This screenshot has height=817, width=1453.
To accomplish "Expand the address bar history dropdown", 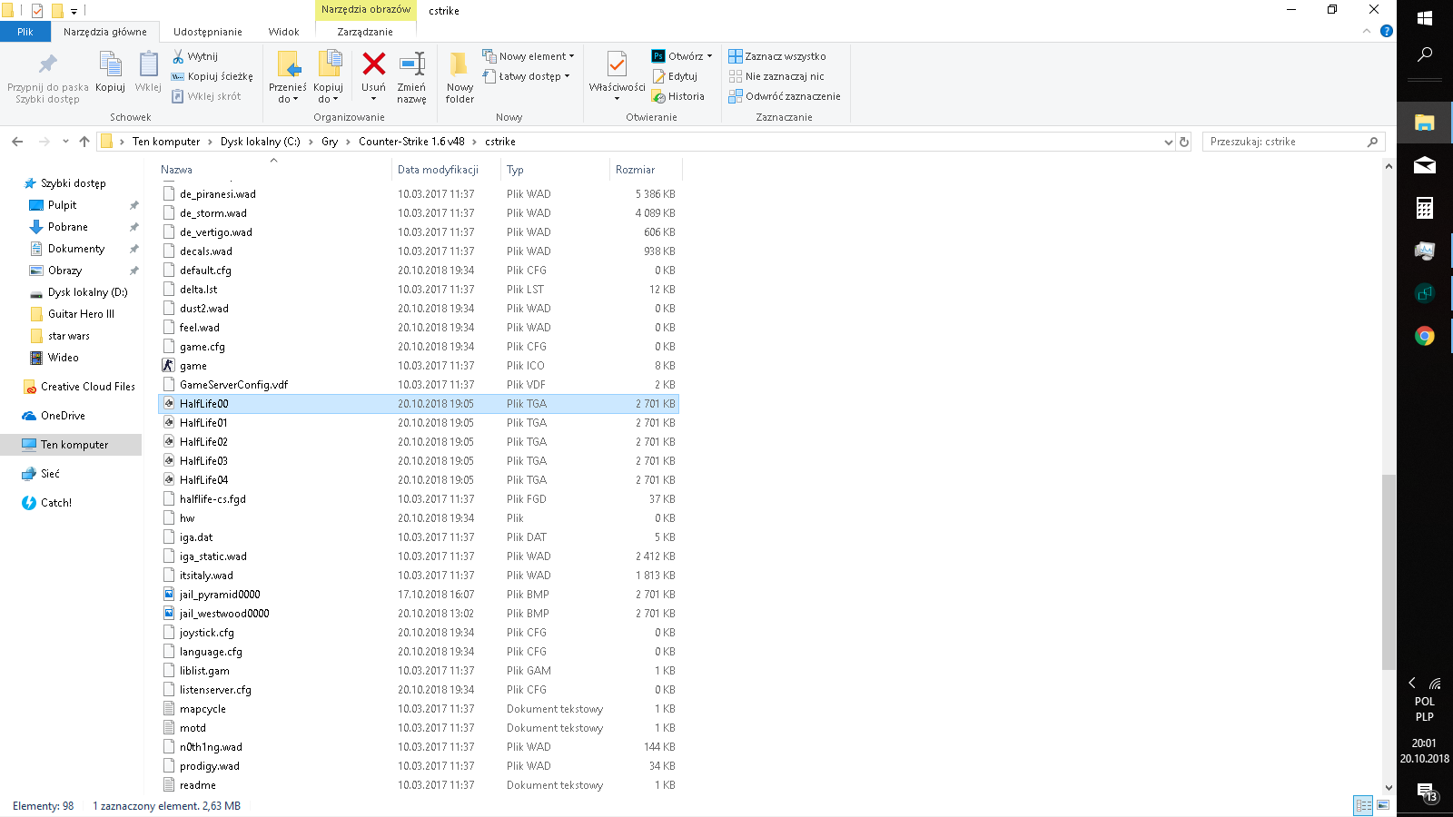I will pos(1168,142).
